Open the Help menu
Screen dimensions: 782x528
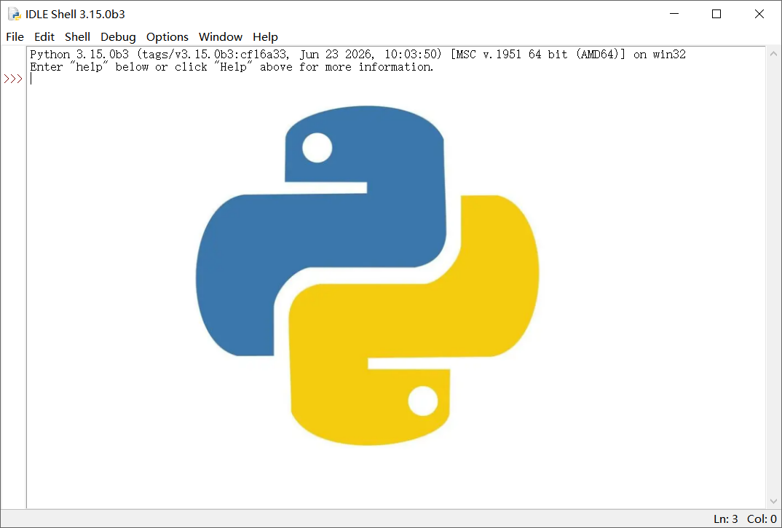pos(265,37)
